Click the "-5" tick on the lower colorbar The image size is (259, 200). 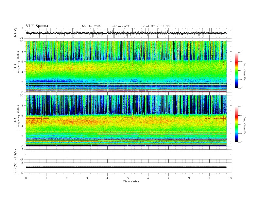(x=241, y=125)
